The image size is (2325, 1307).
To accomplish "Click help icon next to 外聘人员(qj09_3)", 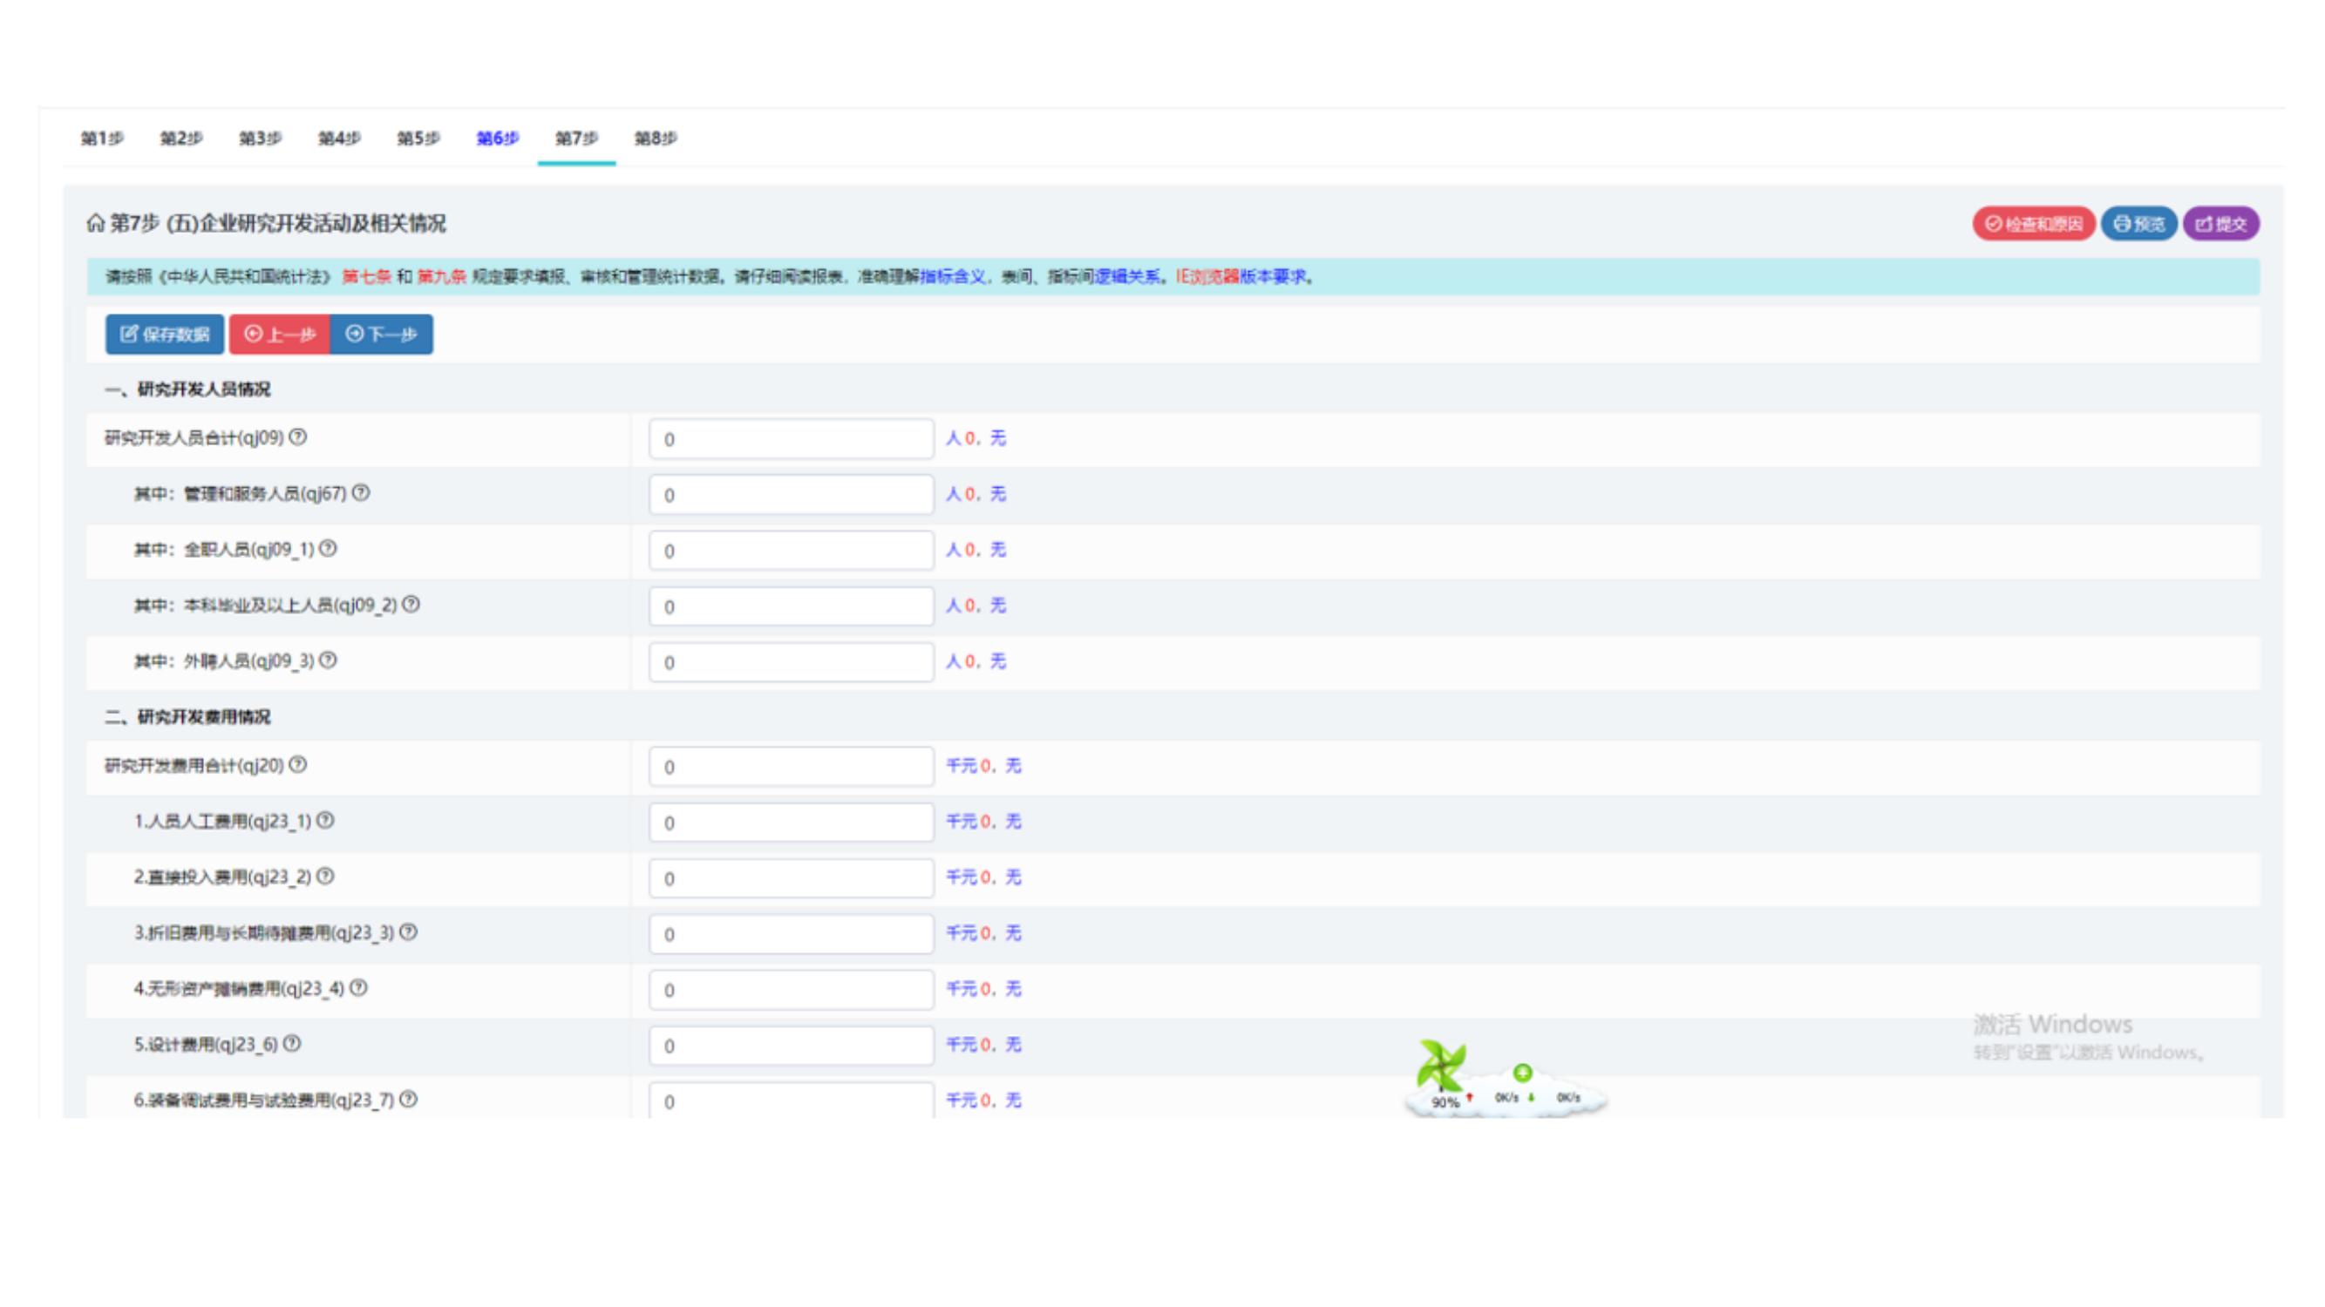I will click(329, 660).
